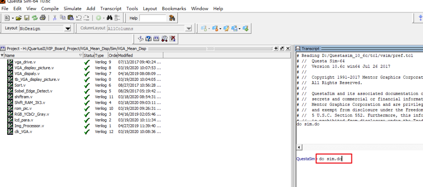
Task: Open the Tools menu
Action: coord(132,8)
